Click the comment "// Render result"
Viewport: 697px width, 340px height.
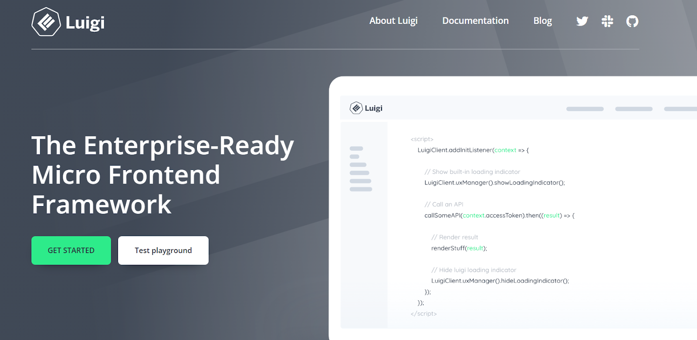pyautogui.click(x=454, y=237)
